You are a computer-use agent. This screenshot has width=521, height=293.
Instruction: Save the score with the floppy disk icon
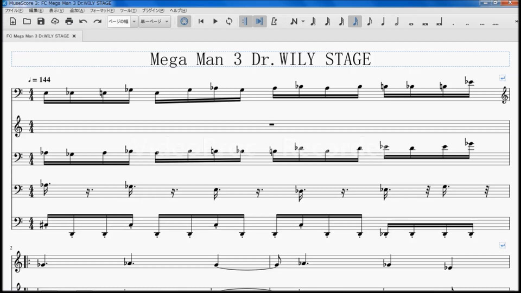pos(41,22)
